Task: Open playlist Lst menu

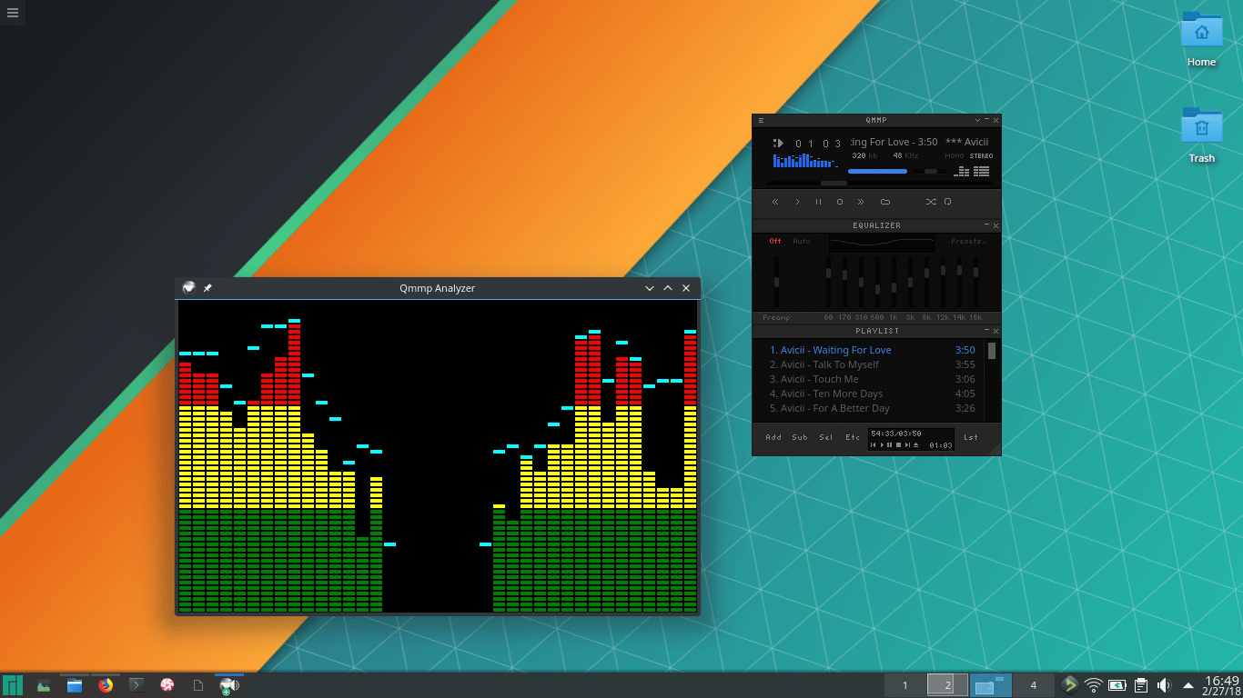Action: pyautogui.click(x=971, y=437)
